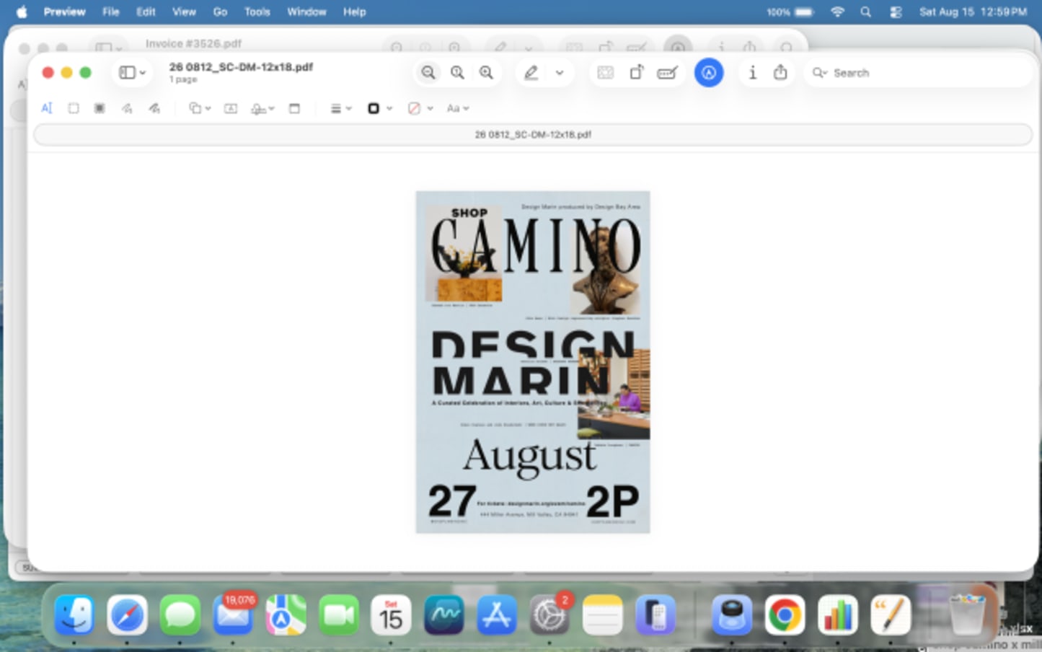Open Calendar from the Dock
The height and width of the screenshot is (652, 1042).
pyautogui.click(x=391, y=615)
